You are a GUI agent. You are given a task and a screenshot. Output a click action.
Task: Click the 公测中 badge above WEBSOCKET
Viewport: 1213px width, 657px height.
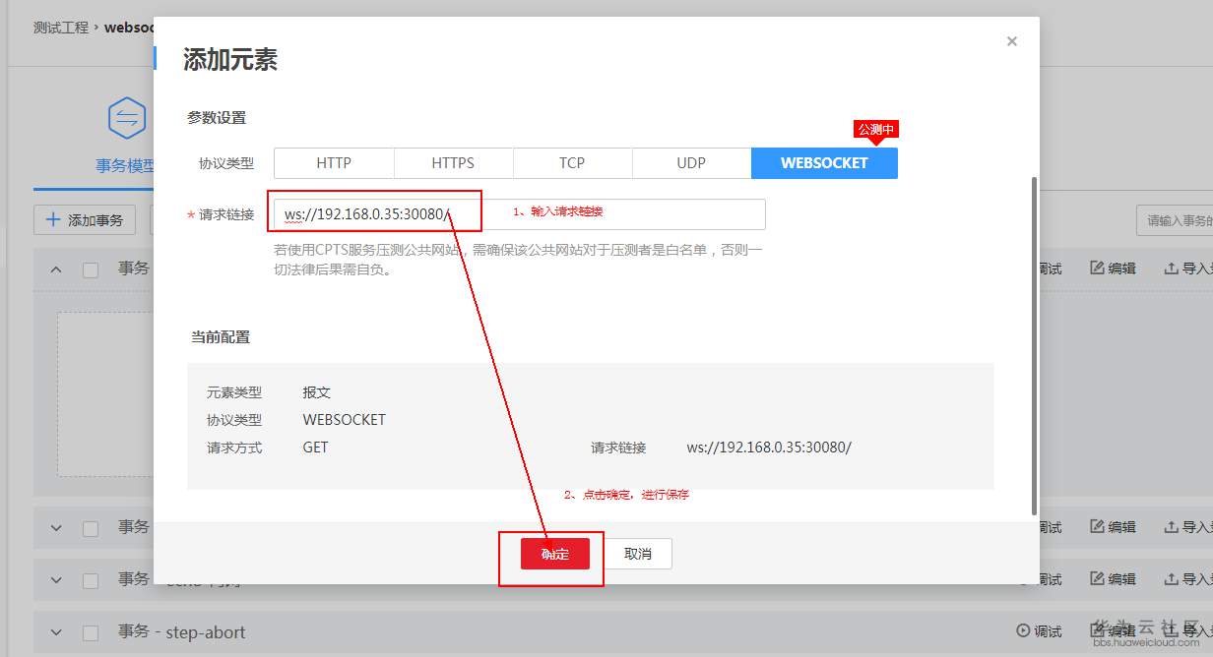click(875, 130)
